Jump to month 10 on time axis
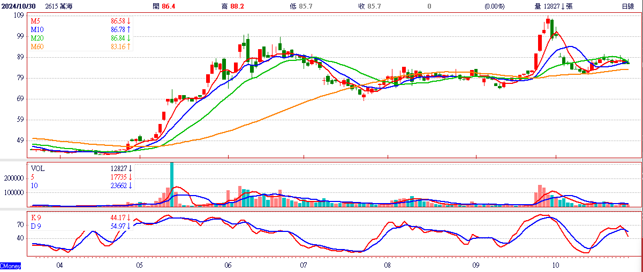The height and width of the screenshot is (272, 643). 556,265
